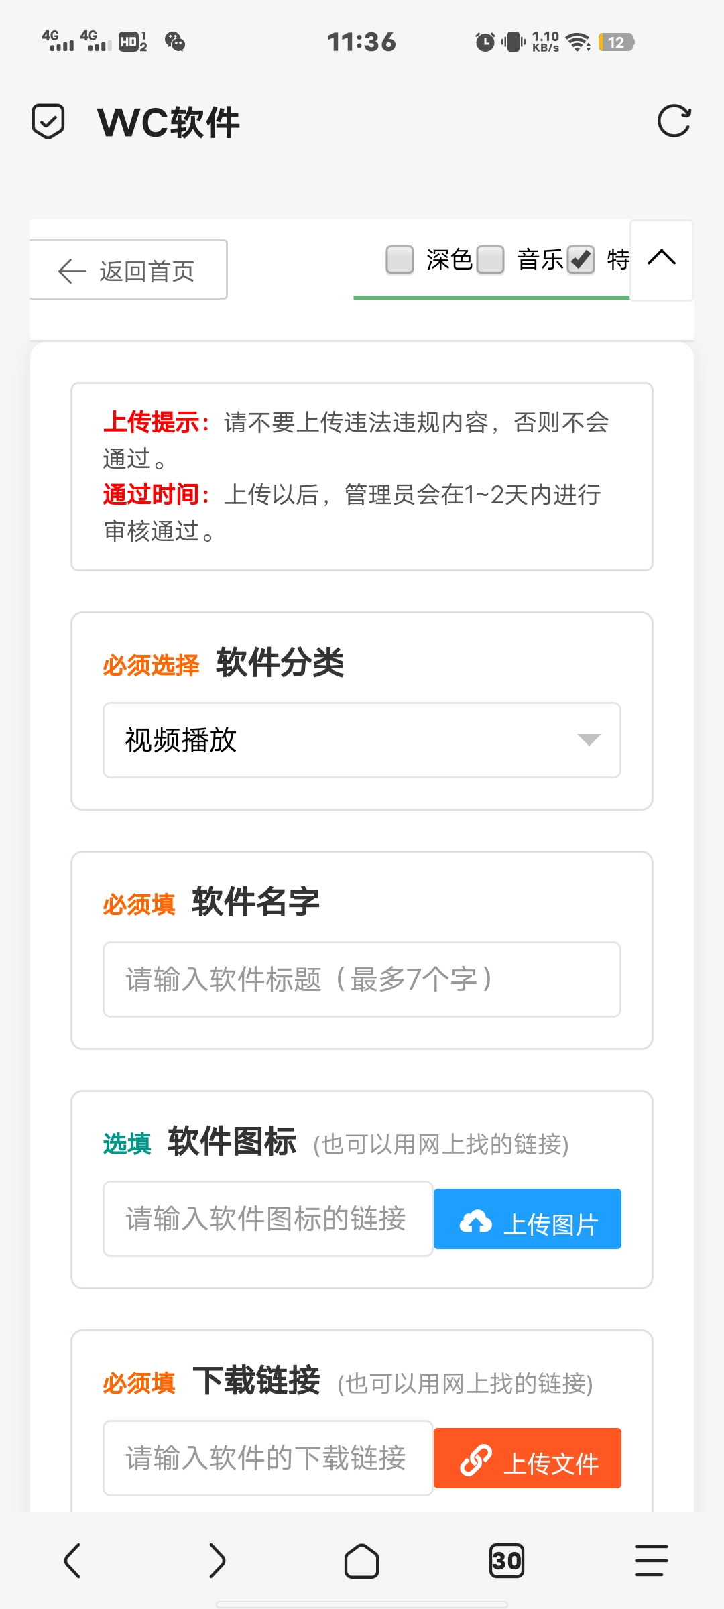Click the blue 上传图片 button
The height and width of the screenshot is (1609, 724).
coord(528,1219)
